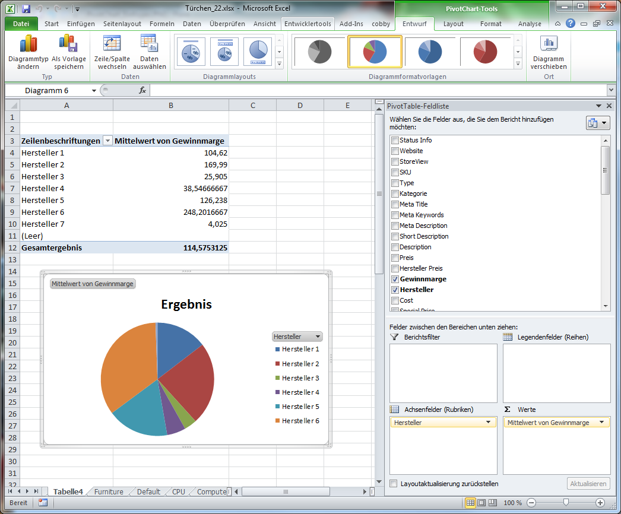Check the Preis field
The image size is (621, 514).
395,258
